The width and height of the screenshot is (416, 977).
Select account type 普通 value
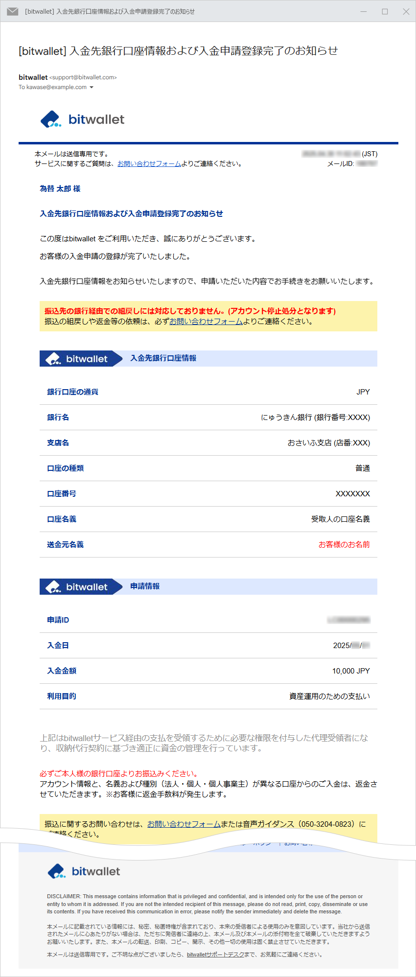(x=363, y=468)
